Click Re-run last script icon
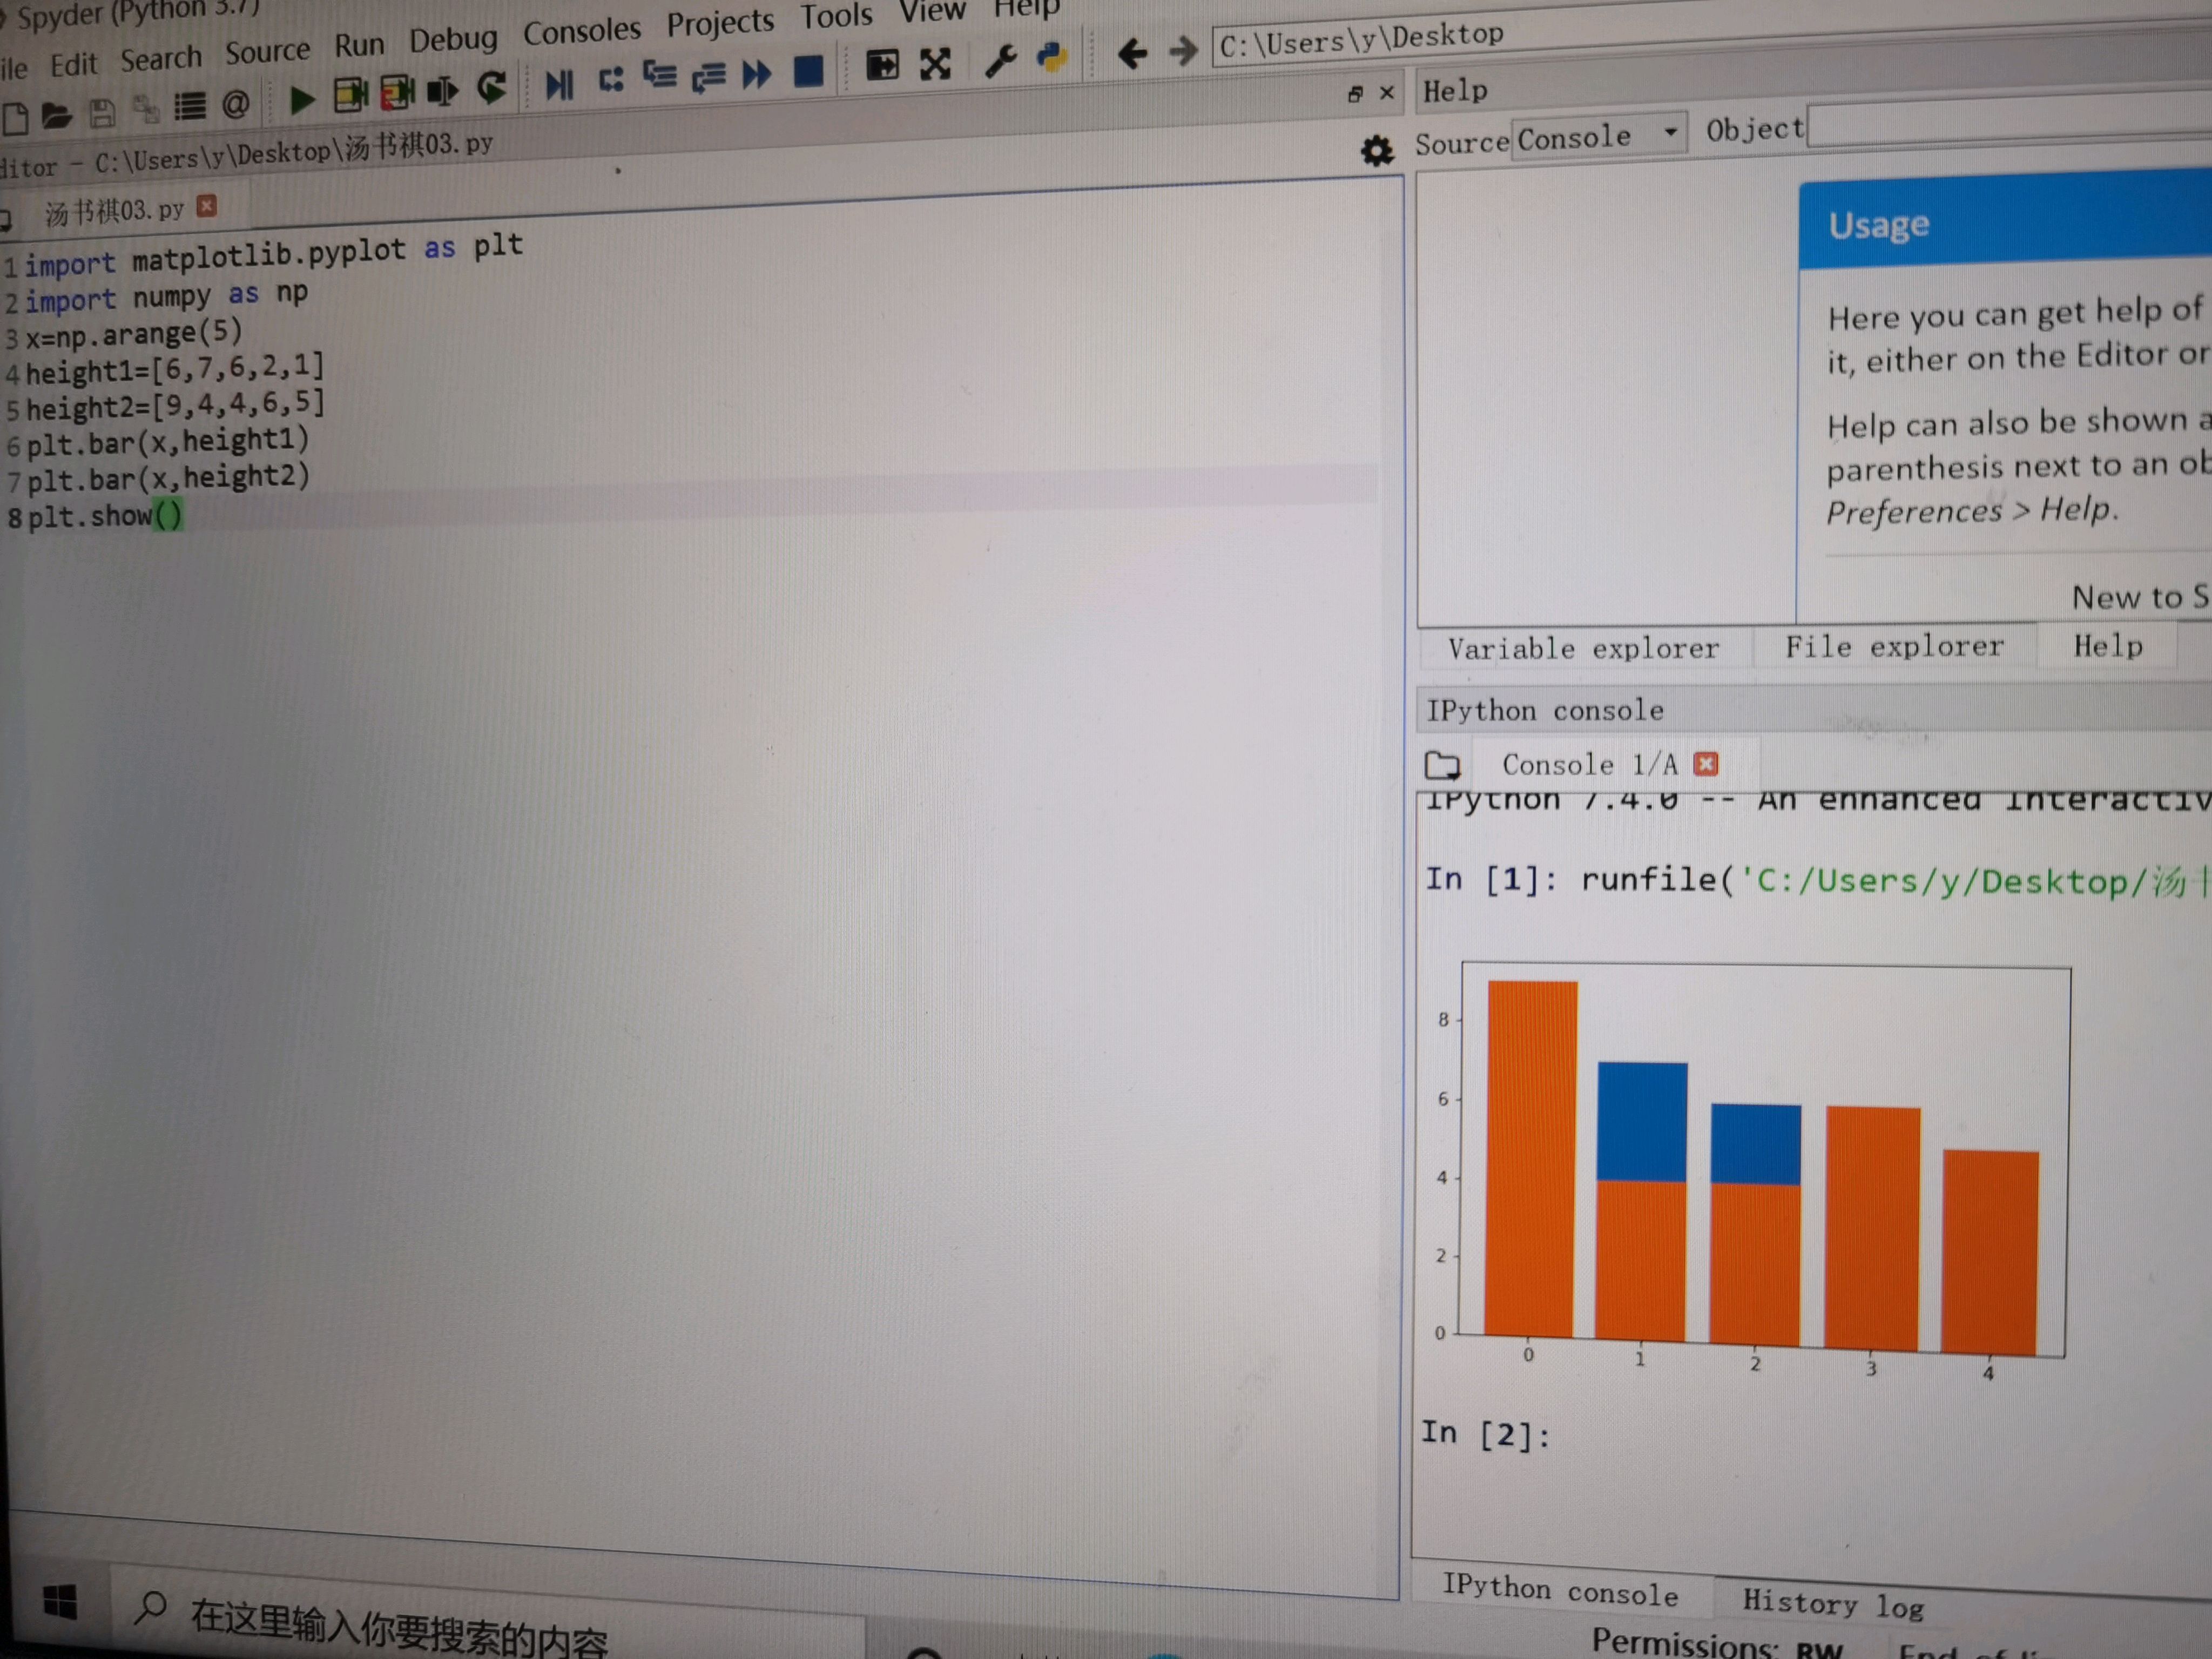 point(491,88)
